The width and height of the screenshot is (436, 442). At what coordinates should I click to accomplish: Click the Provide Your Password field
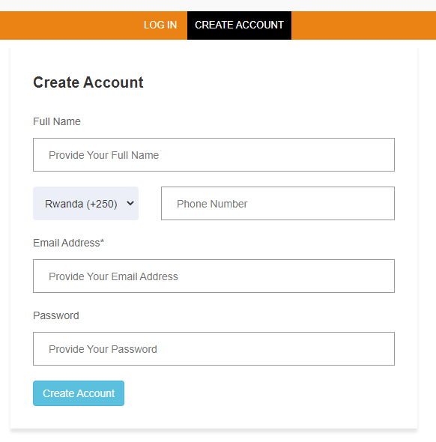pos(214,348)
